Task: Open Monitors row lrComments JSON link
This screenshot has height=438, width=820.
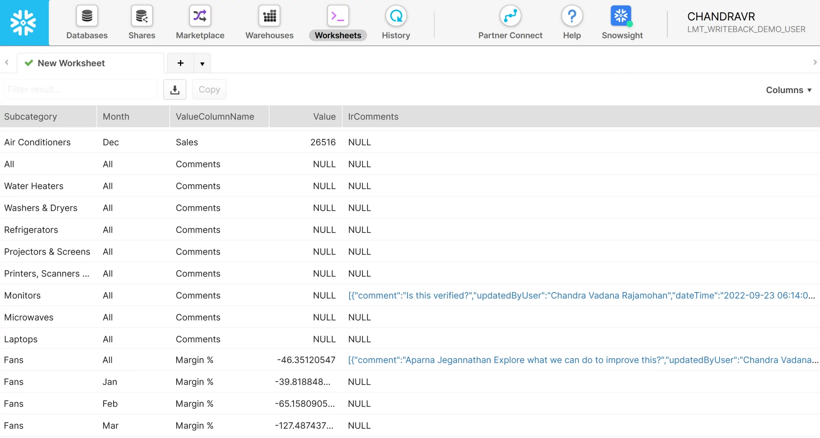Action: coord(582,295)
